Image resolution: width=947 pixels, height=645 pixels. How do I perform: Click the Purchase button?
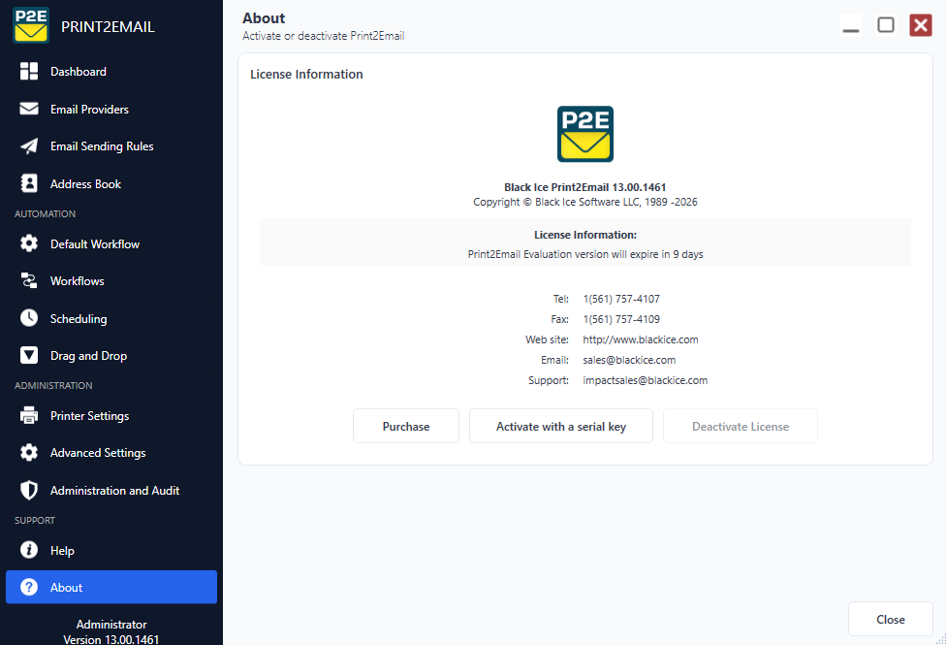click(x=406, y=426)
